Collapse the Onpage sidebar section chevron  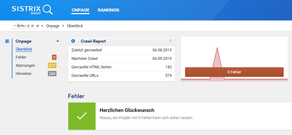58,41
